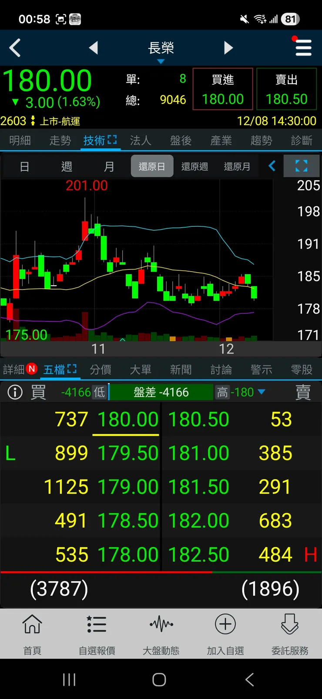Open the 高 -180 dropdown arrow
The height and width of the screenshot is (699, 322).
[262, 392]
